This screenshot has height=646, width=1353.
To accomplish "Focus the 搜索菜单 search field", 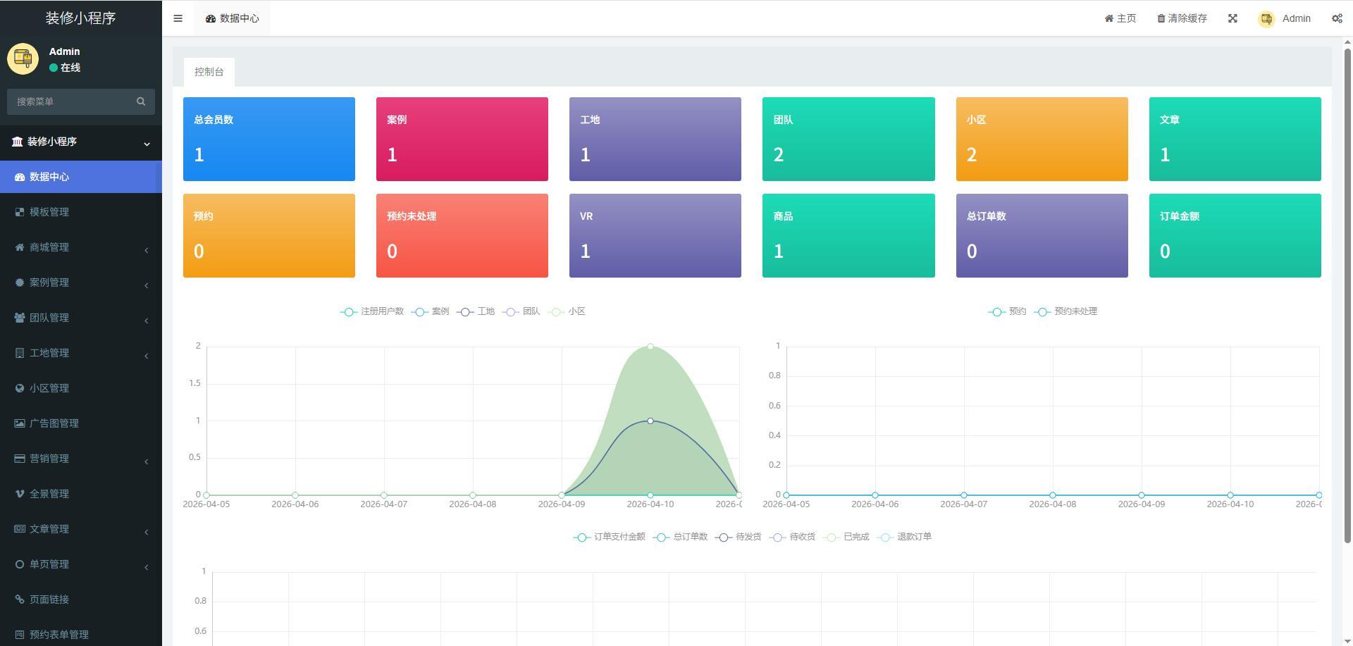I will (x=74, y=101).
